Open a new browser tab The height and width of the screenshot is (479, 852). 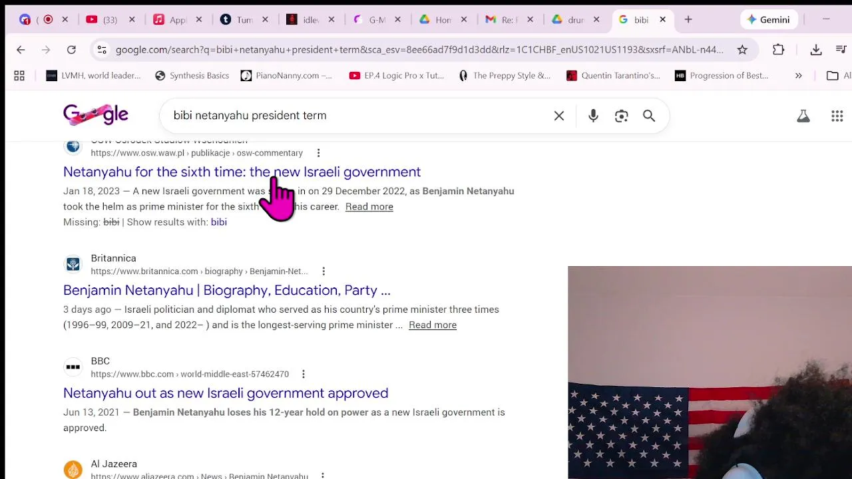[688, 20]
